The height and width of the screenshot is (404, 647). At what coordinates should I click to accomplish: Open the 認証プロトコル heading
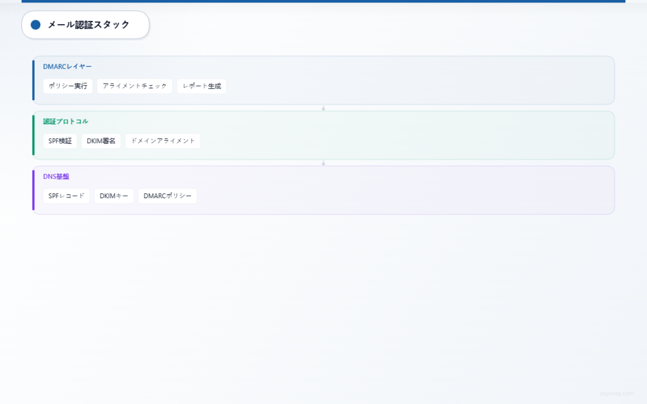(64, 121)
